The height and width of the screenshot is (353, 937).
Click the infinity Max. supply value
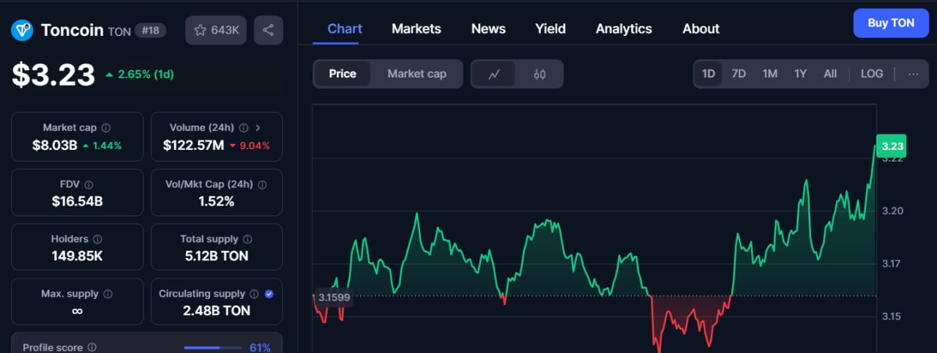click(77, 311)
